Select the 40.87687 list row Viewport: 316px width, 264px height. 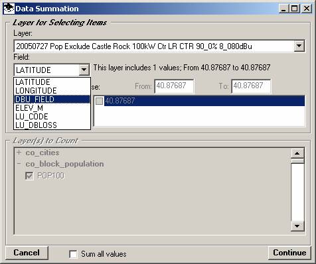[x=199, y=101]
